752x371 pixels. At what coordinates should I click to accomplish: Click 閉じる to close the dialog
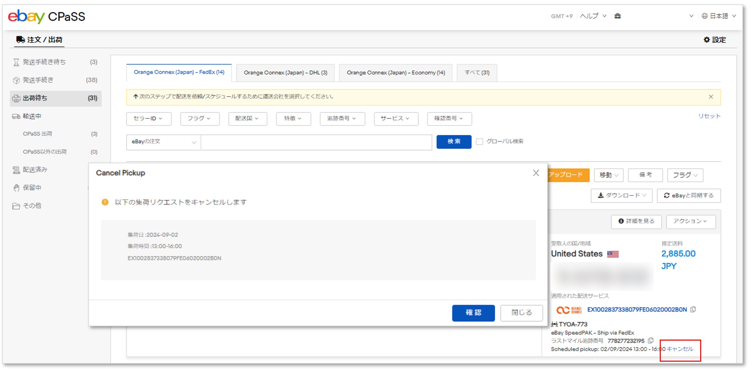[521, 313]
